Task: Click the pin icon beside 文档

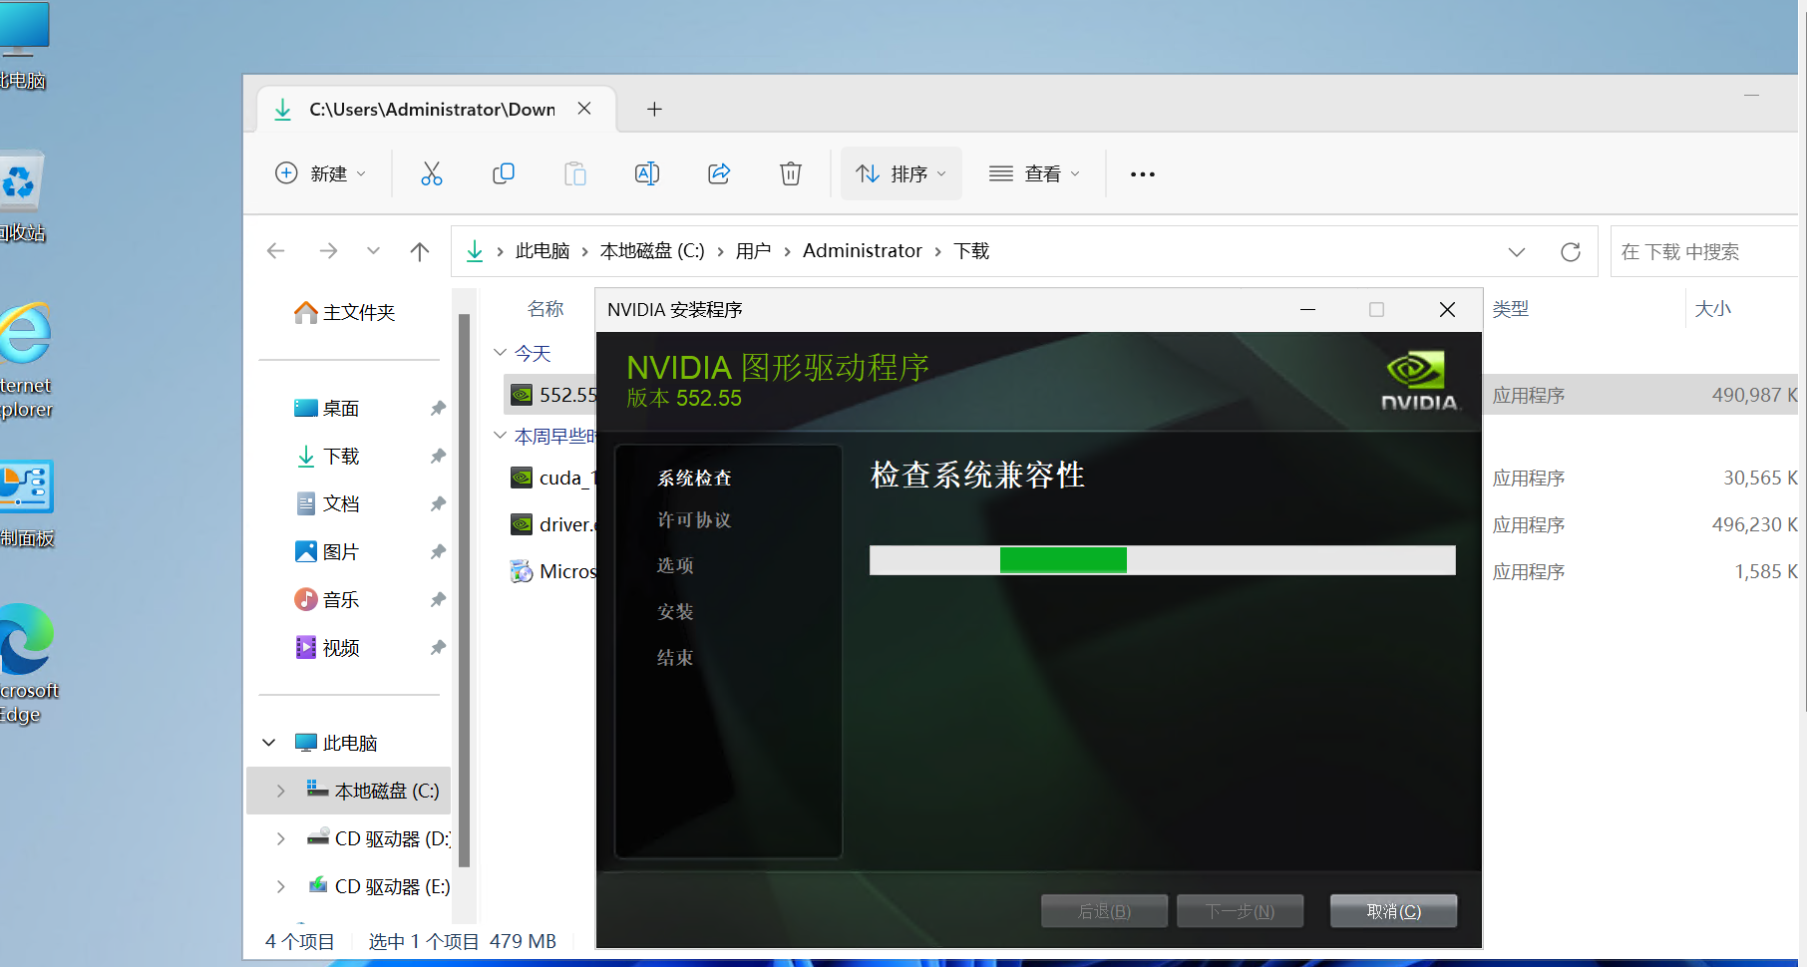Action: 438,504
